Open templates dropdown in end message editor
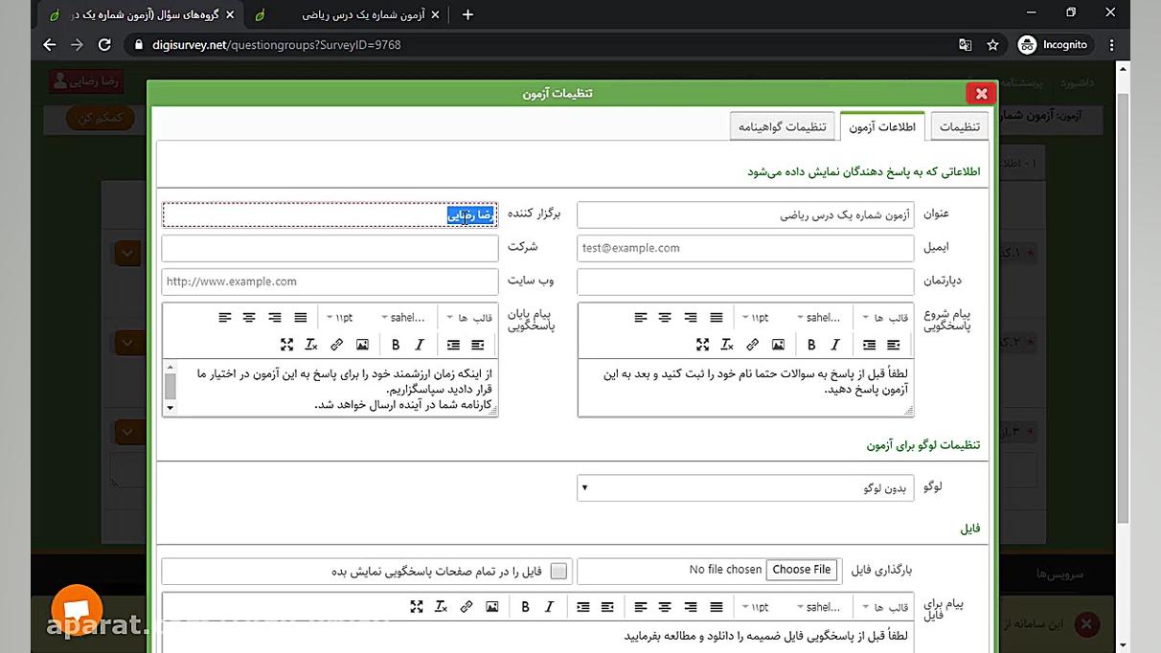The height and width of the screenshot is (653, 1161). [469, 318]
